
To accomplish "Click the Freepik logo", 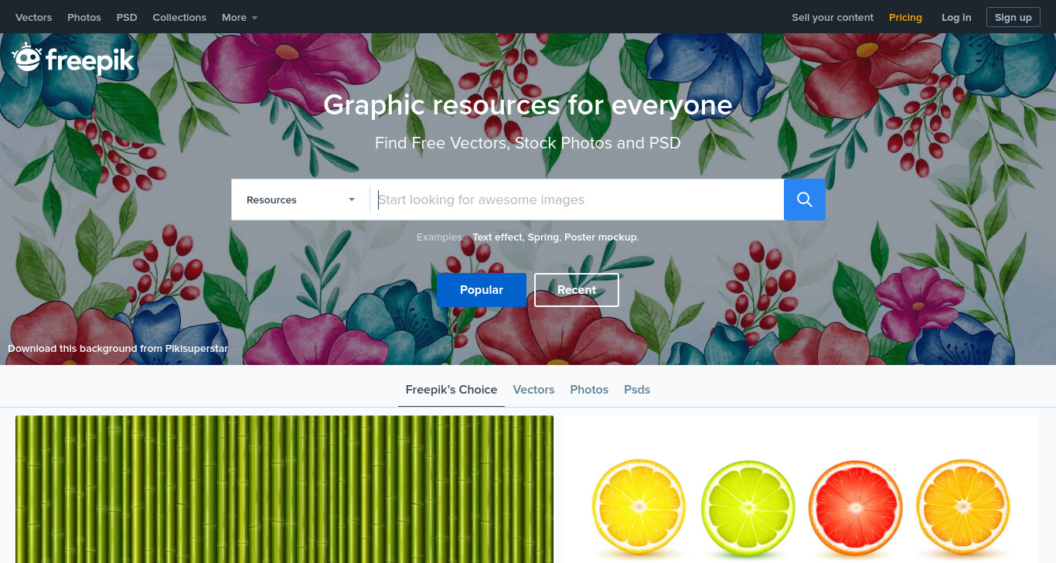I will pos(73,59).
